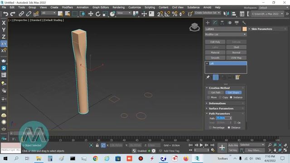
Task: Open the selection filter All dropdown
Action: [48, 13]
